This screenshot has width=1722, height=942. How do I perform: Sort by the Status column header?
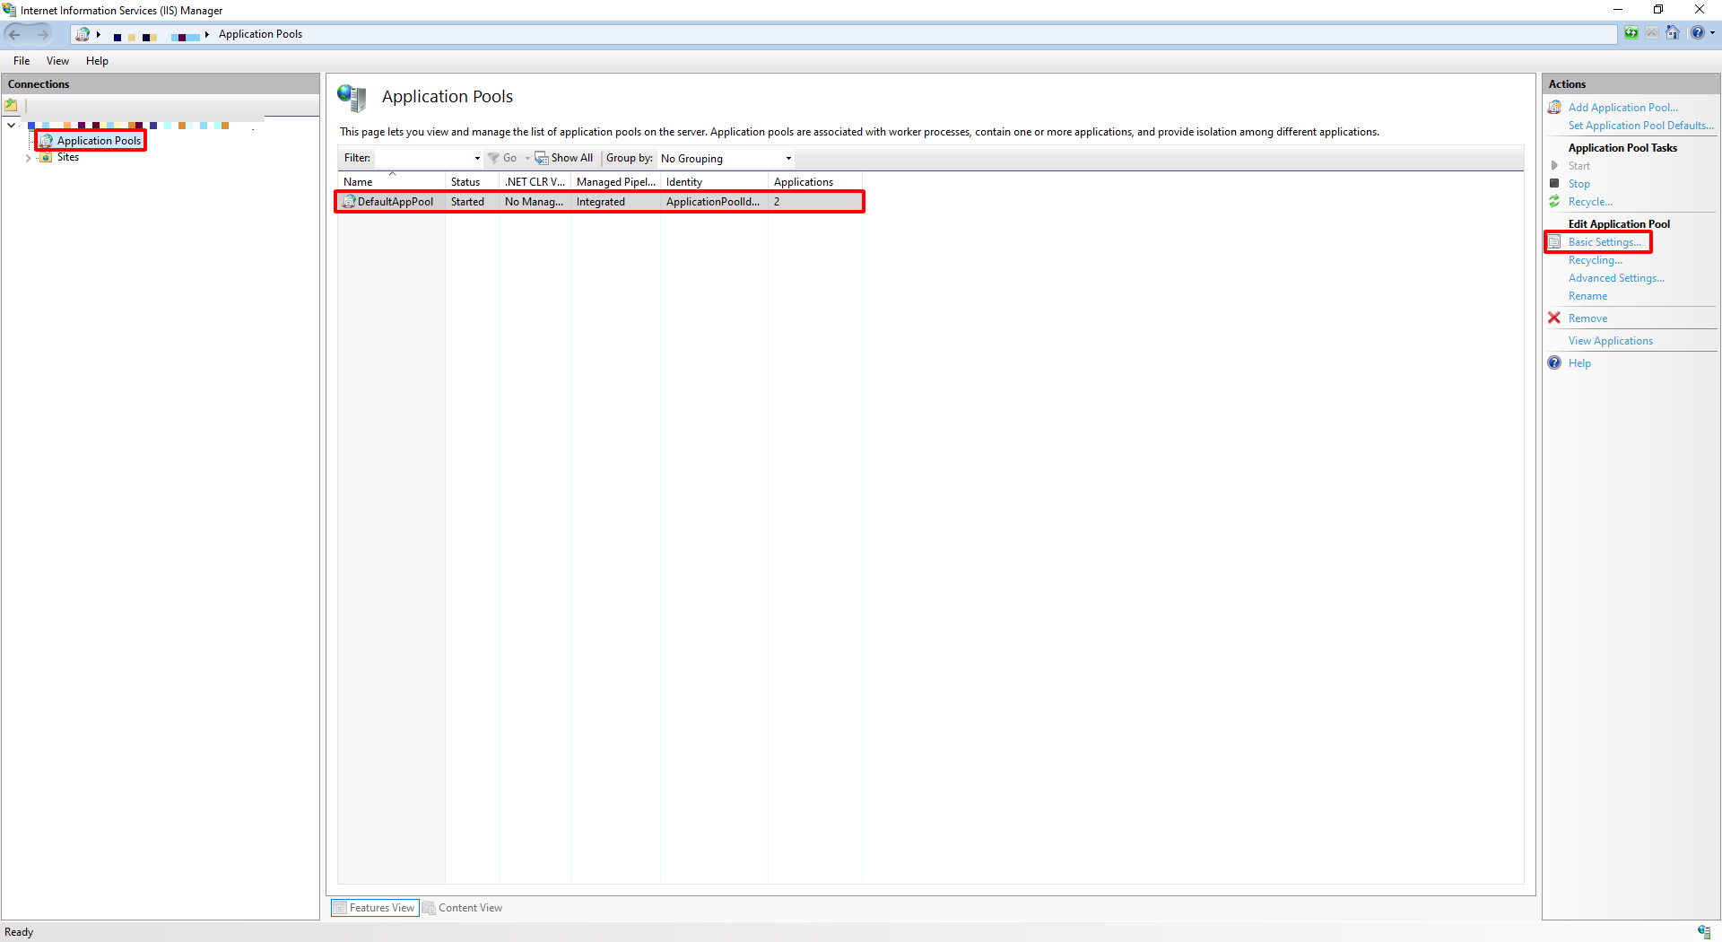point(472,182)
